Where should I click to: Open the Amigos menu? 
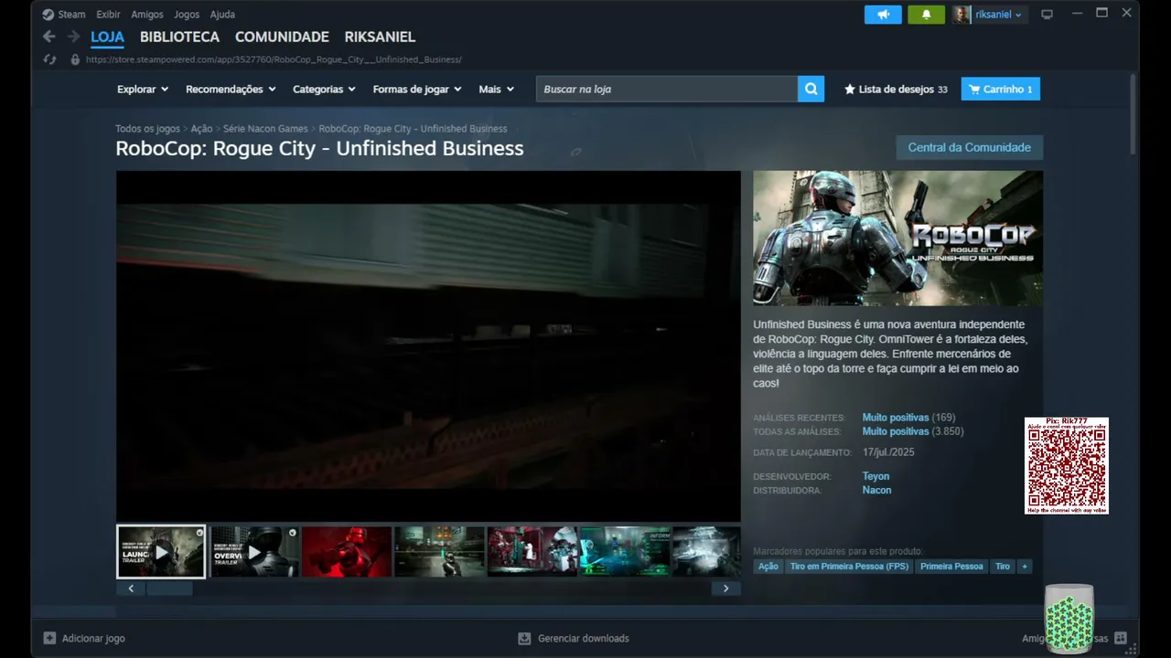click(147, 15)
